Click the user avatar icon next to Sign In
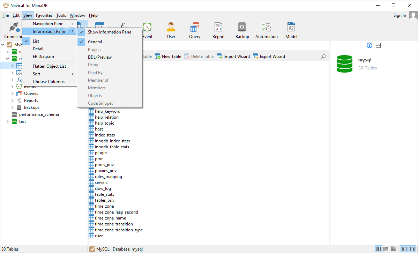Viewport: 418px width, 253px height. [x=413, y=15]
